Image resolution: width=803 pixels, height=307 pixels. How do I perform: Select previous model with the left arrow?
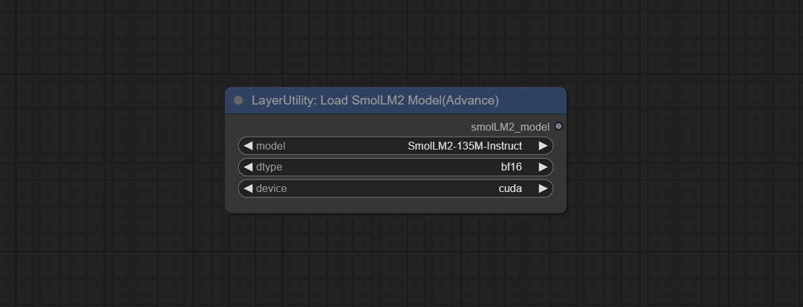point(248,146)
